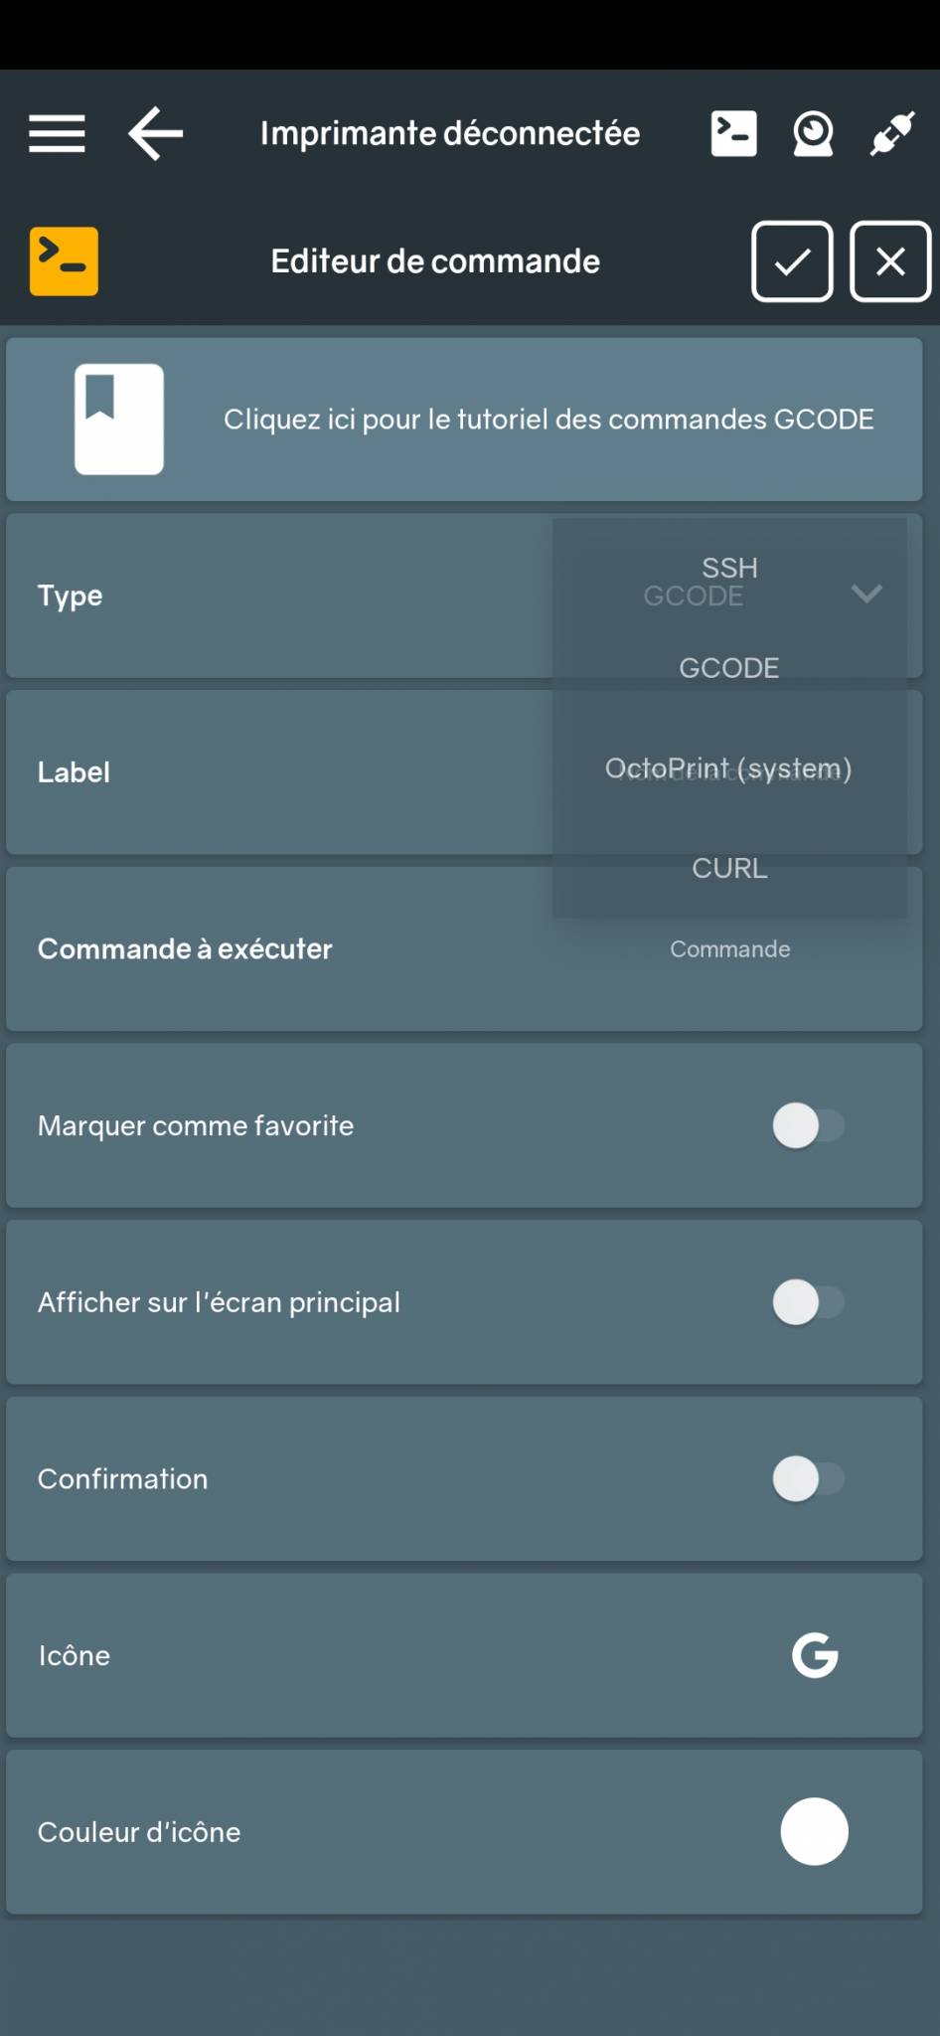The width and height of the screenshot is (940, 2036).
Task: Tap the plug connection icon
Action: pyautogui.click(x=891, y=133)
